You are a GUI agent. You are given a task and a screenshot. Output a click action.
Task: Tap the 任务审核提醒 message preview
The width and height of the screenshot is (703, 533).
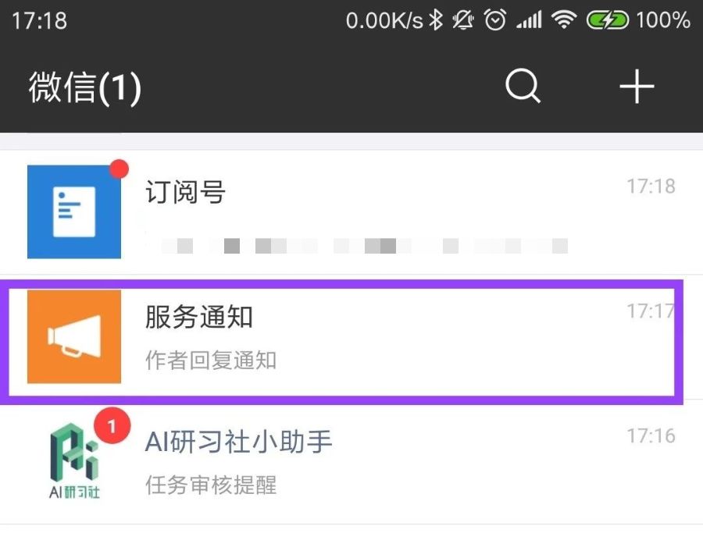211,485
